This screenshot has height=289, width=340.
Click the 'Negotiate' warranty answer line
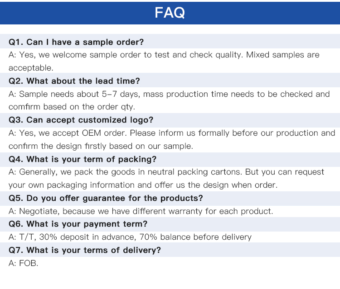point(141,211)
